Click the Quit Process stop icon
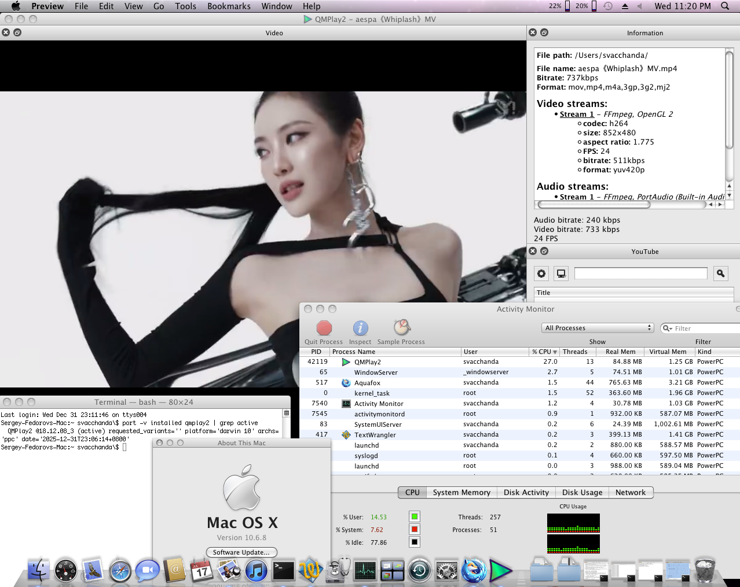The image size is (740, 587). [324, 328]
